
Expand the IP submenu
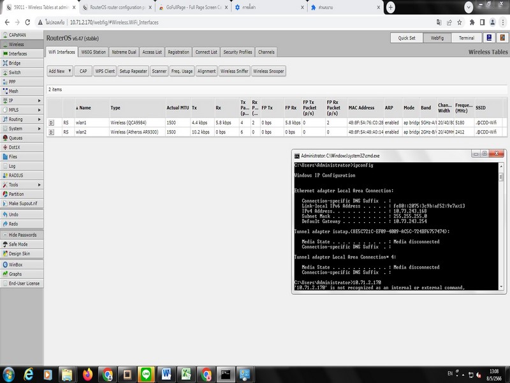tap(22, 101)
